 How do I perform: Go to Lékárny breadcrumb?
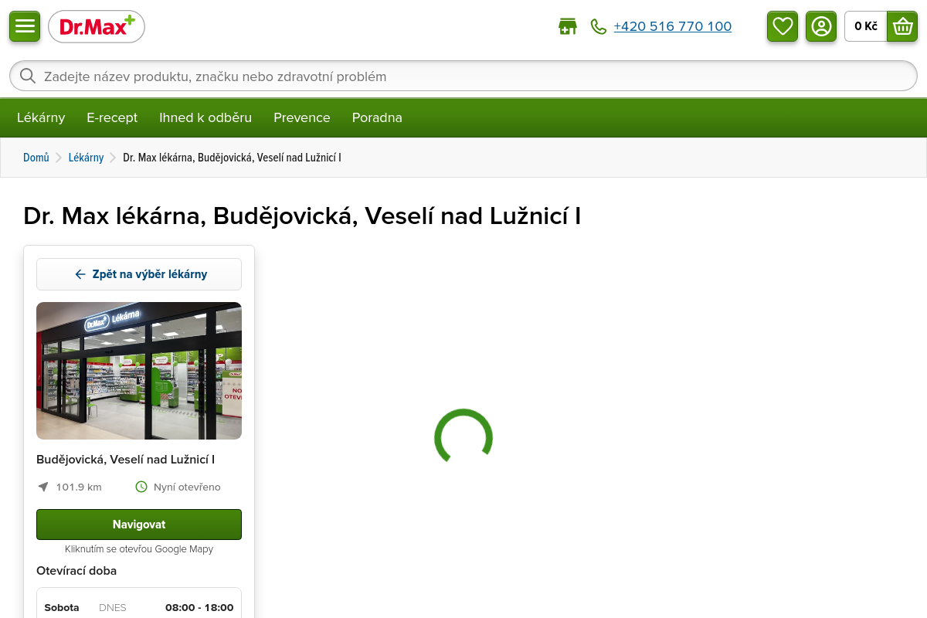86,158
